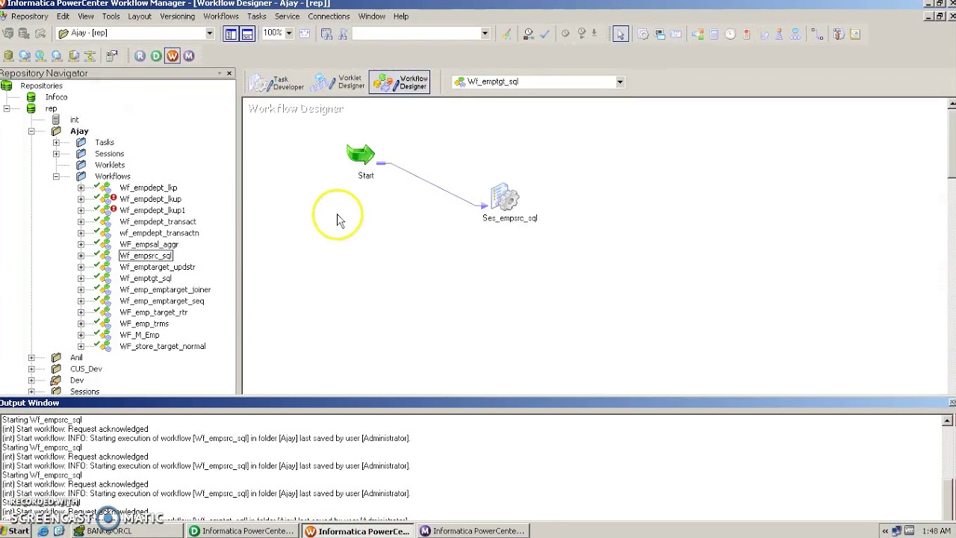Select the Infoco repository

56,97
